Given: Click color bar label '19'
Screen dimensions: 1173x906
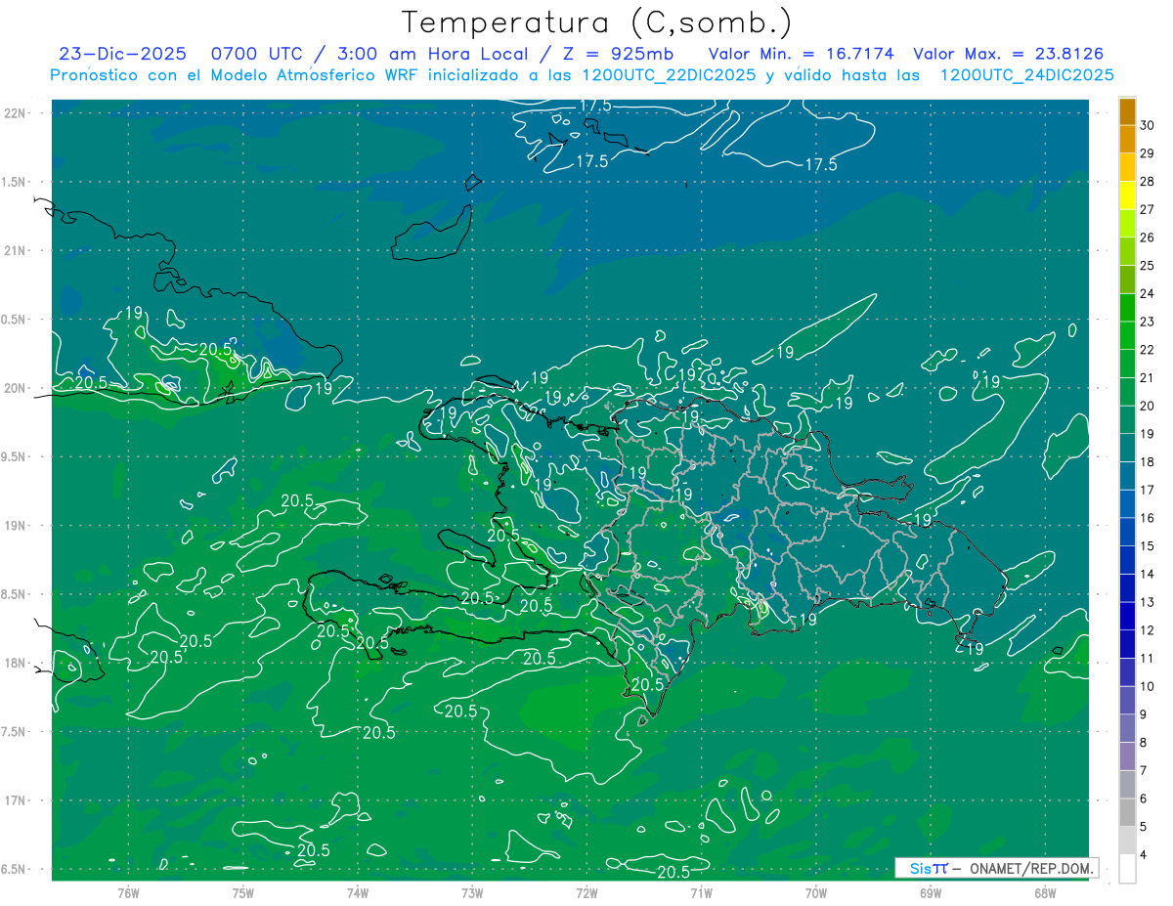Looking at the screenshot, I should coord(1148,434).
